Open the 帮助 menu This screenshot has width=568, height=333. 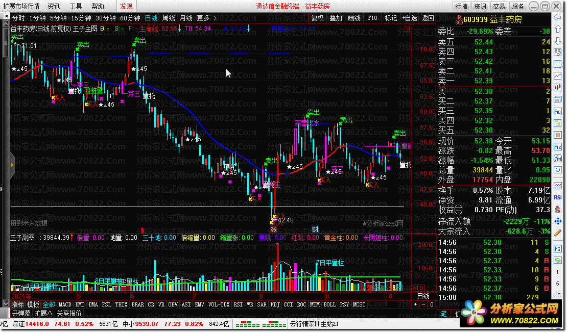[98, 6]
